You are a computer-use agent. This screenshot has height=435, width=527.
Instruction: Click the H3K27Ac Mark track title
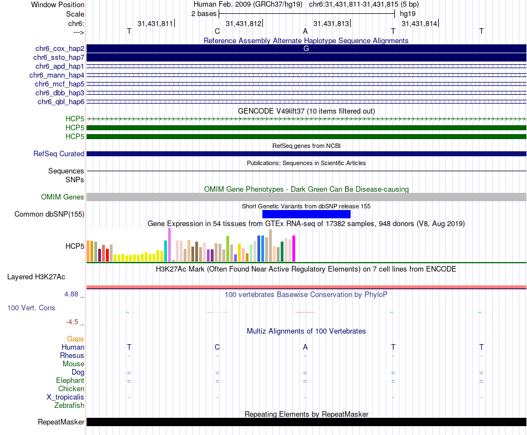point(306,269)
